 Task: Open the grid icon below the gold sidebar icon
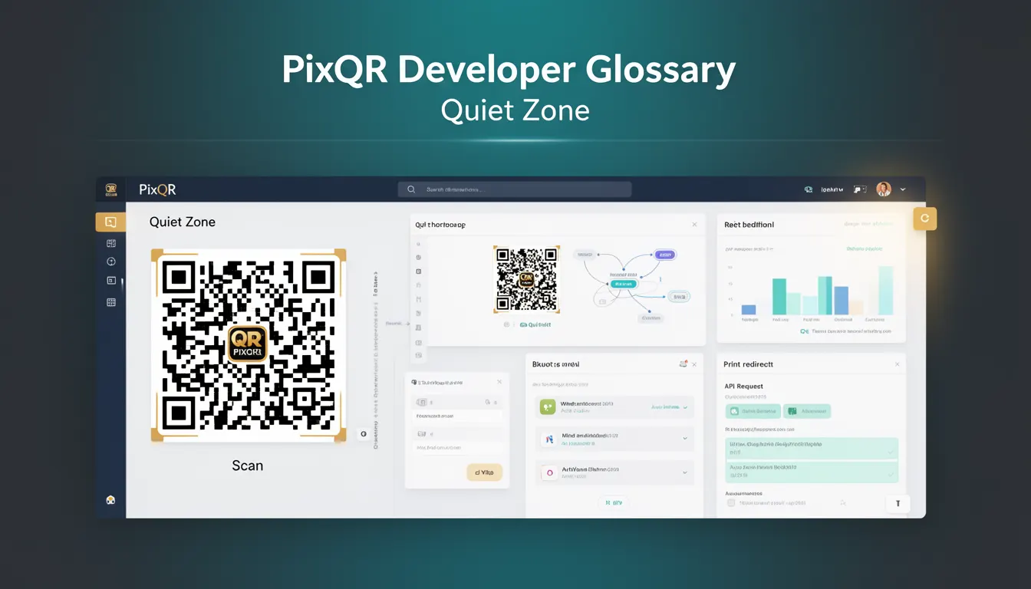tap(110, 243)
